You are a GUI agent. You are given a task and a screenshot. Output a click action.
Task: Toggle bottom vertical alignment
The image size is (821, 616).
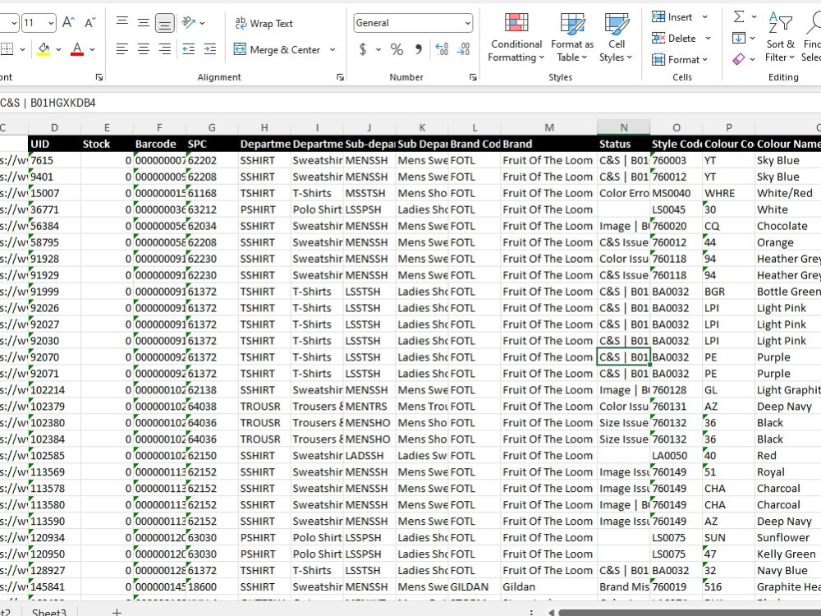[x=164, y=22]
